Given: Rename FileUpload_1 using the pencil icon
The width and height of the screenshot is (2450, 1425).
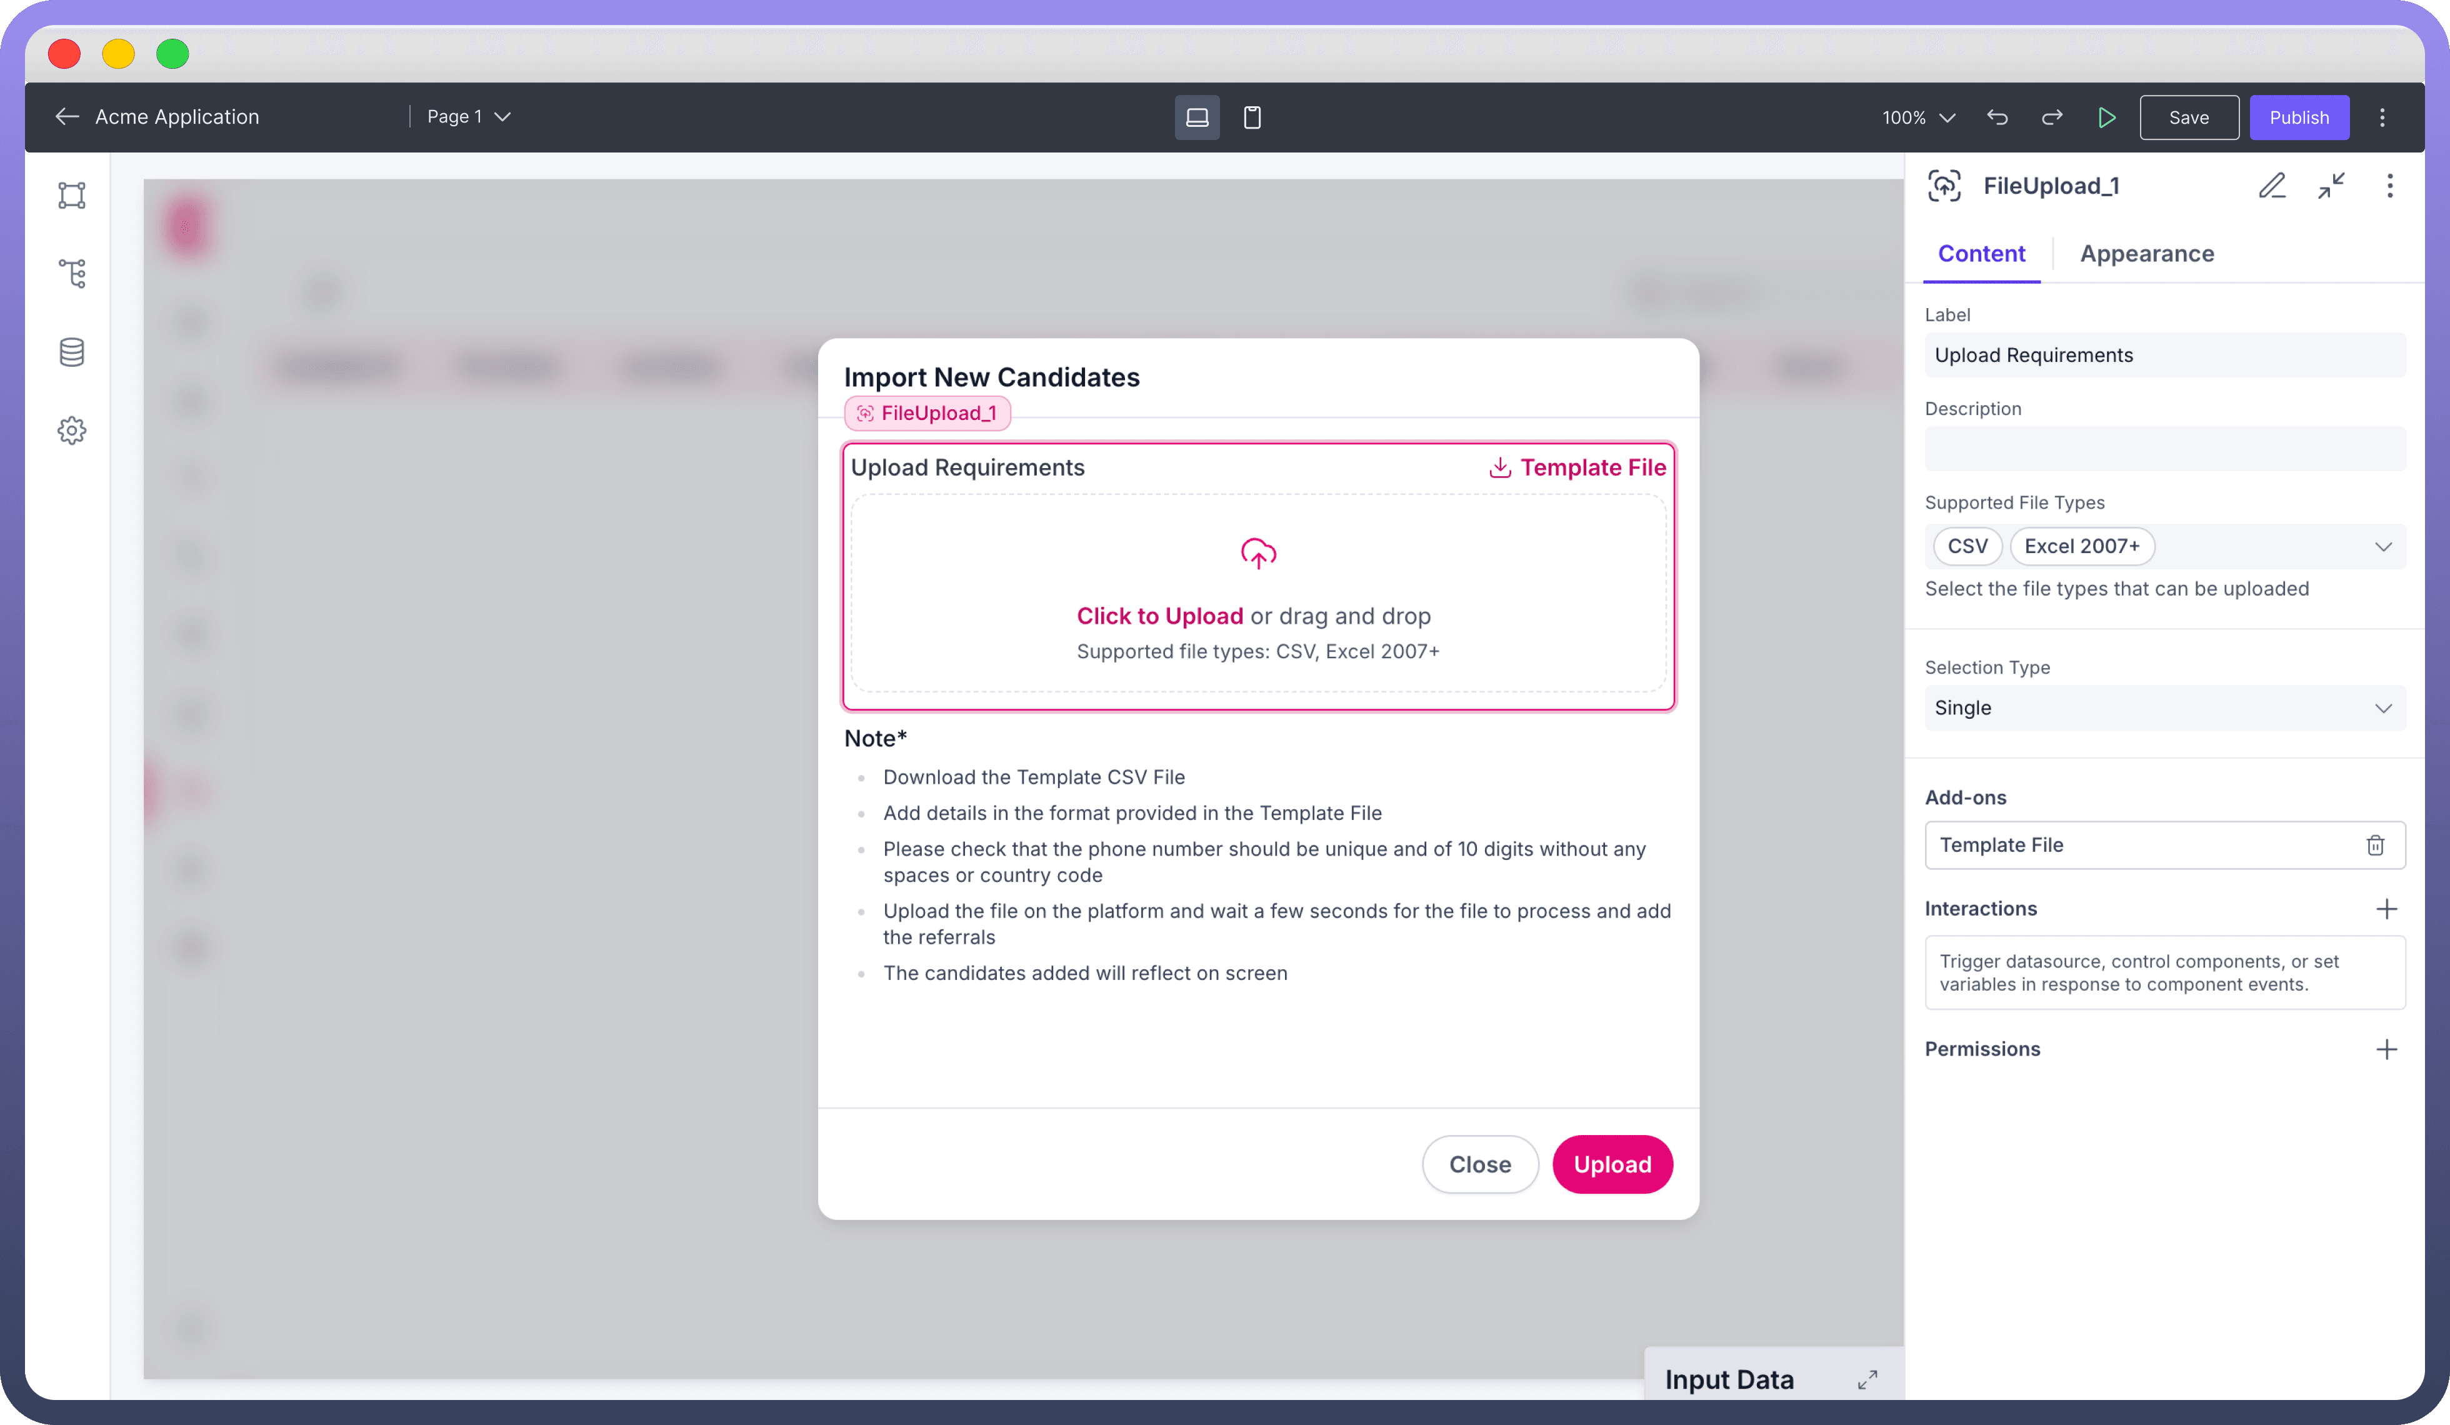Looking at the screenshot, I should coord(2272,186).
